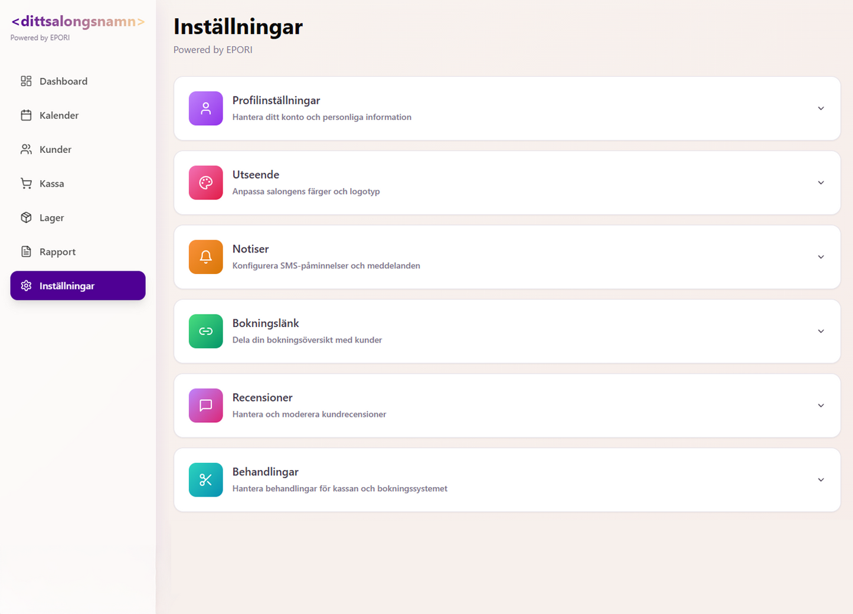Click the purple person icon for Profilinställningar
Screen dimensions: 853x614
pos(205,109)
